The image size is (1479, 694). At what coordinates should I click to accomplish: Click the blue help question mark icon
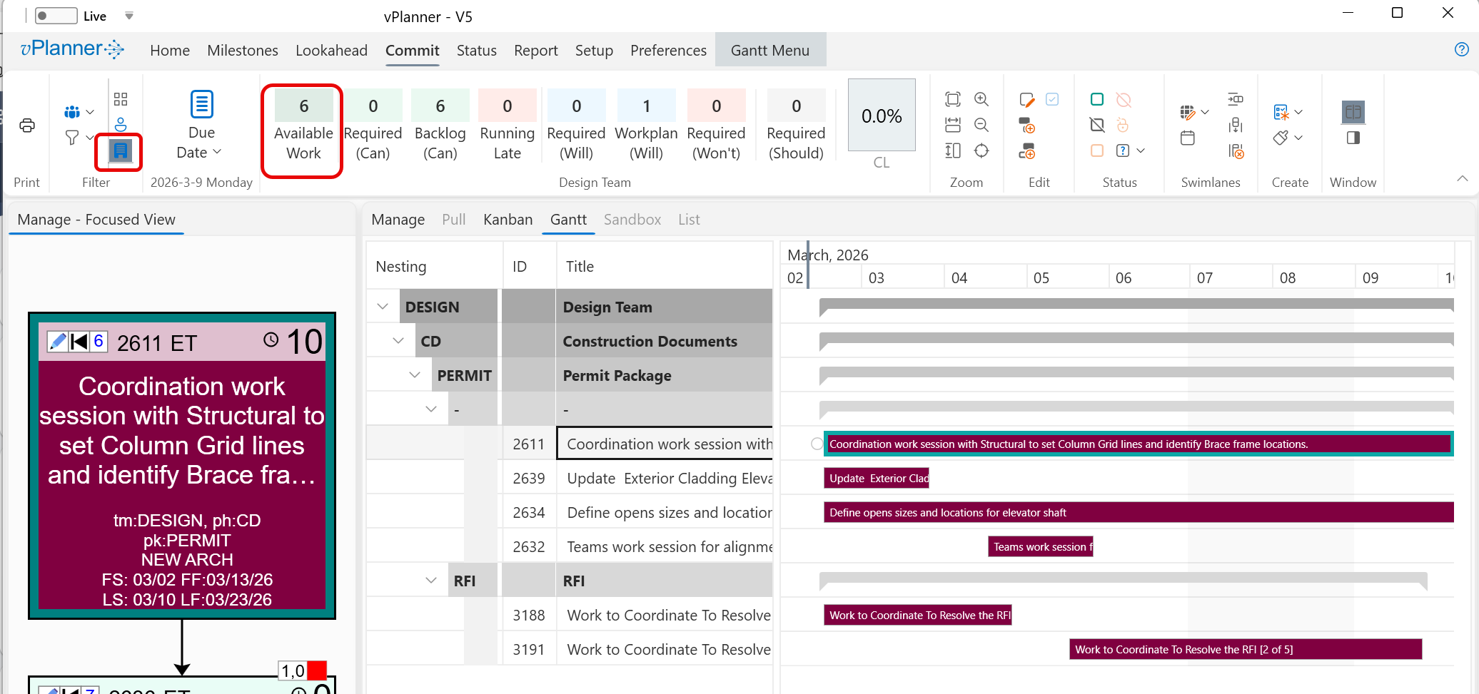click(1461, 49)
